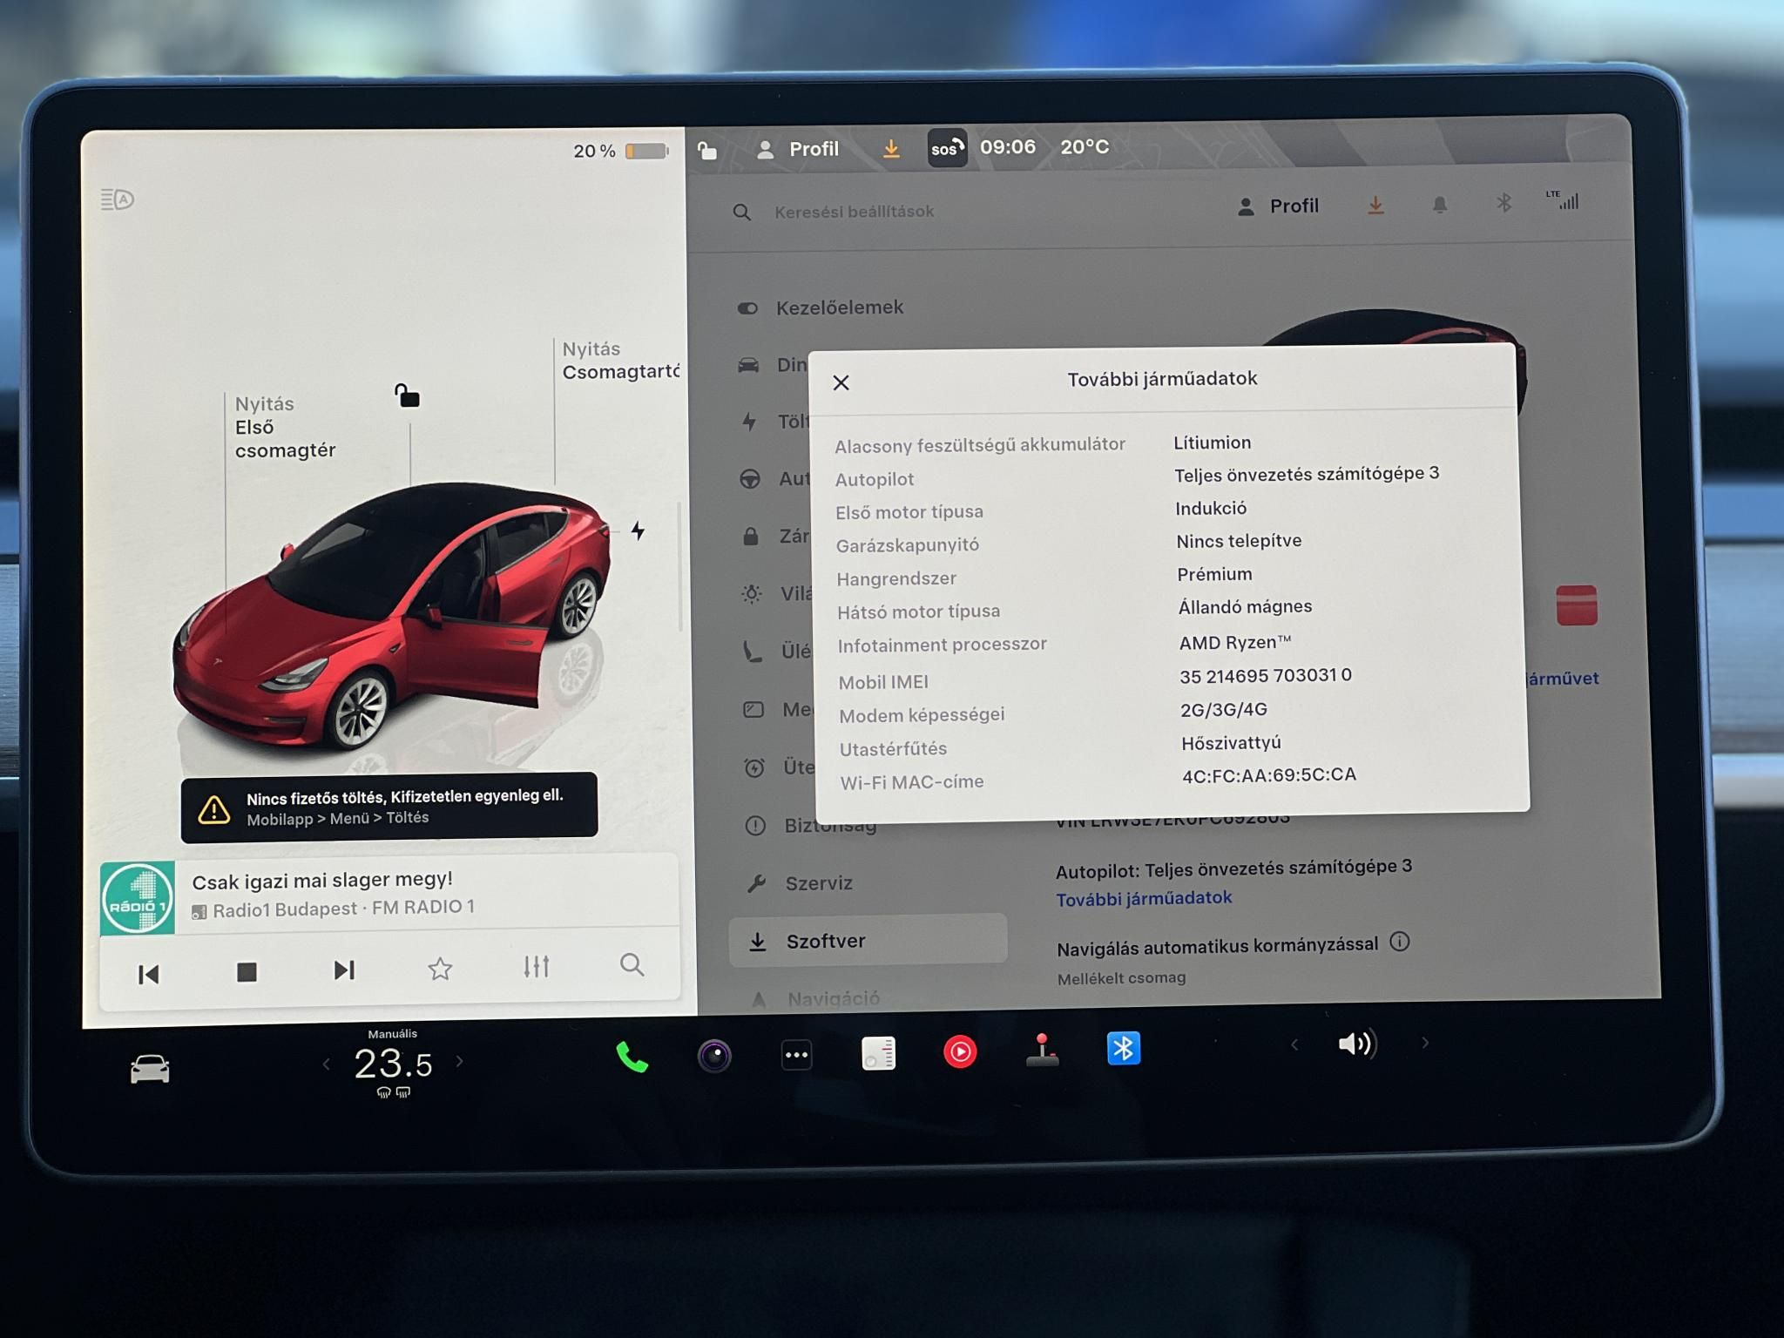Favorite the current station with star

440,968
